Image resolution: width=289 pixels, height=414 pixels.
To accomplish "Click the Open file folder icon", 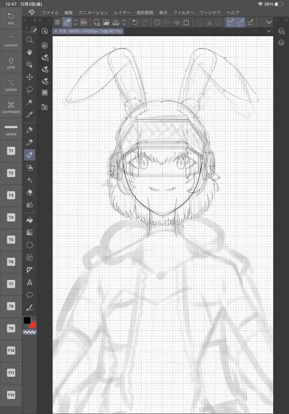I will tap(106, 22).
